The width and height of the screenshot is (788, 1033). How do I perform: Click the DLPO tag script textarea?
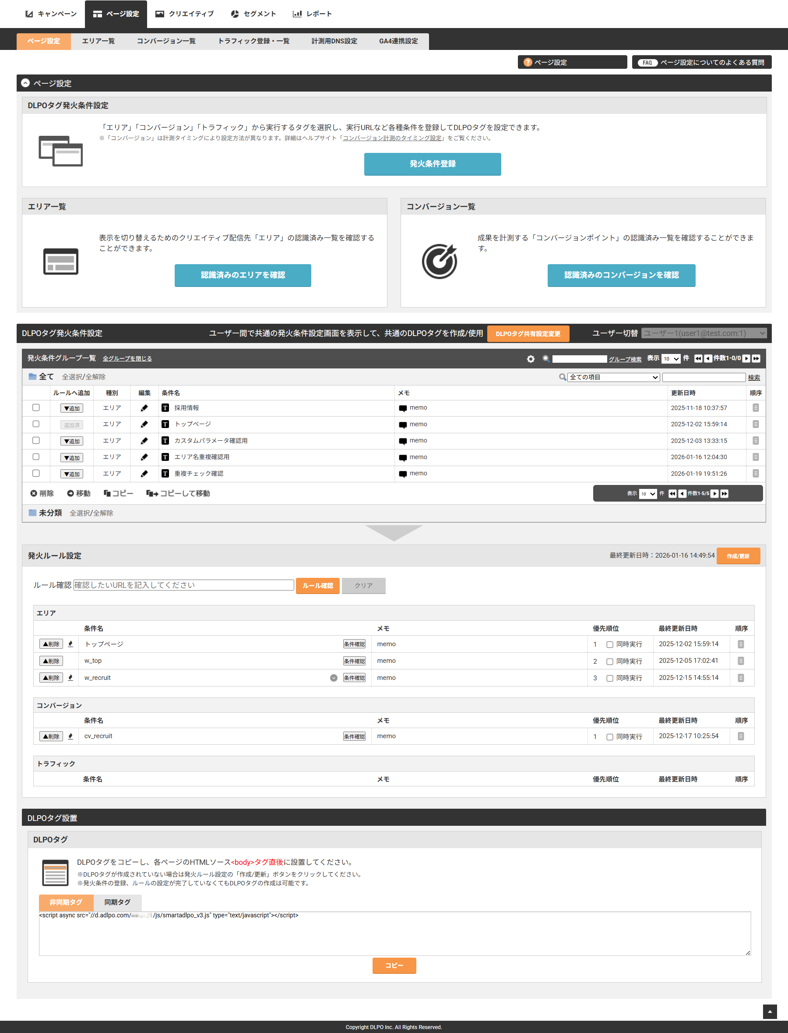pos(395,933)
